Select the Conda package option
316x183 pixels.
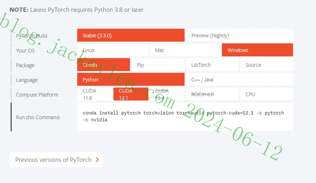pos(103,65)
